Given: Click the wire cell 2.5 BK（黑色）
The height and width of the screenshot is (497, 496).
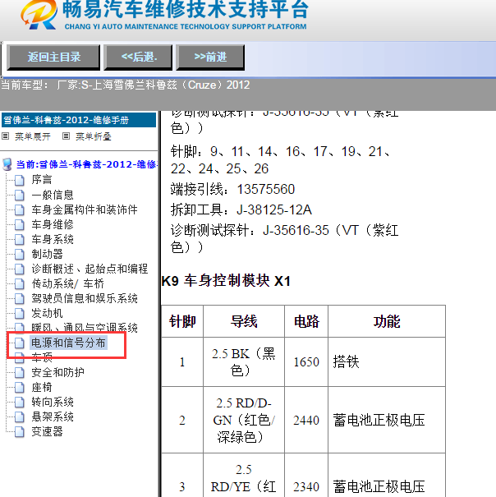Looking at the screenshot, I should click(x=244, y=362).
